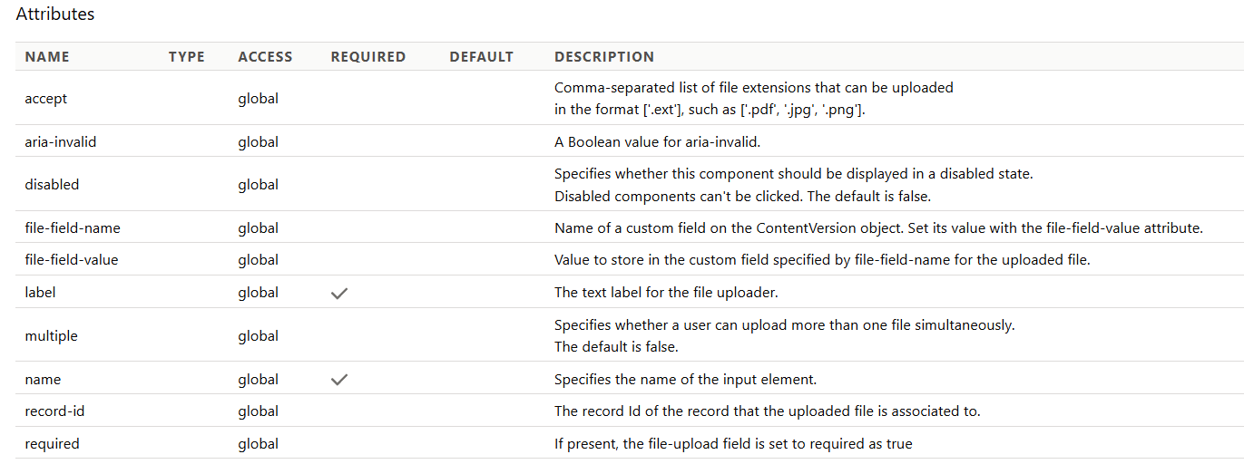Click the multiple attribute name
This screenshot has width=1244, height=464.
coord(52,335)
